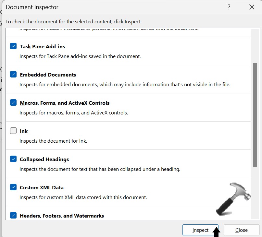The image size is (262, 237).
Task: Close the dialog with the title bar X
Action: [251, 7]
